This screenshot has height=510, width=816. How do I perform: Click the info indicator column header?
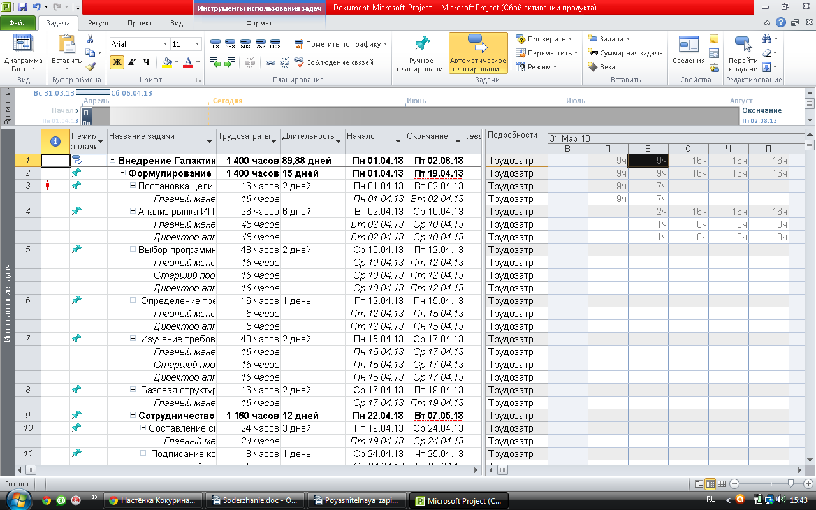coord(55,141)
